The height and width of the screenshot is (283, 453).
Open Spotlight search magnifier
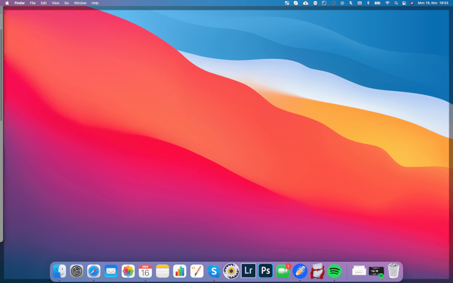tap(396, 3)
